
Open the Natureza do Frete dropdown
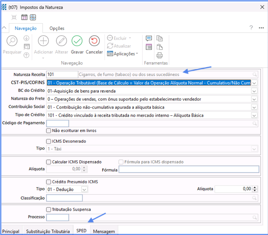pyautogui.click(x=254, y=99)
